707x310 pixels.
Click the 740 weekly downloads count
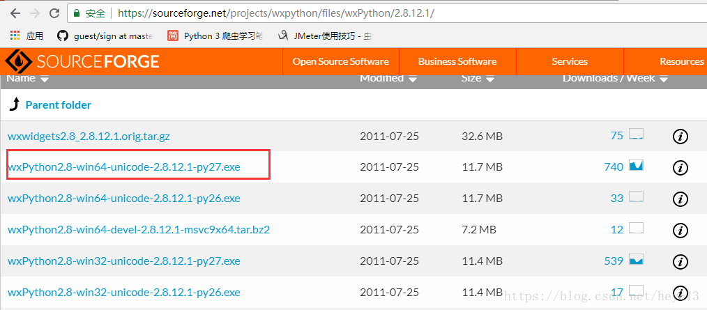[613, 167]
